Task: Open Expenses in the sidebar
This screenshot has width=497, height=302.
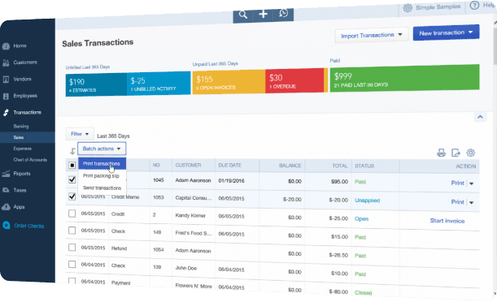Action: pos(22,149)
